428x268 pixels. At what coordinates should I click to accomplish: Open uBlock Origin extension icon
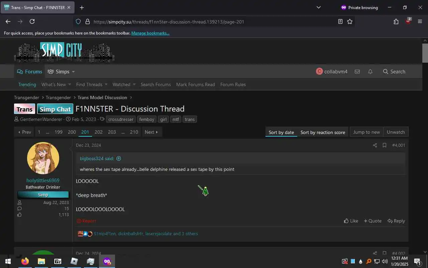408,21
